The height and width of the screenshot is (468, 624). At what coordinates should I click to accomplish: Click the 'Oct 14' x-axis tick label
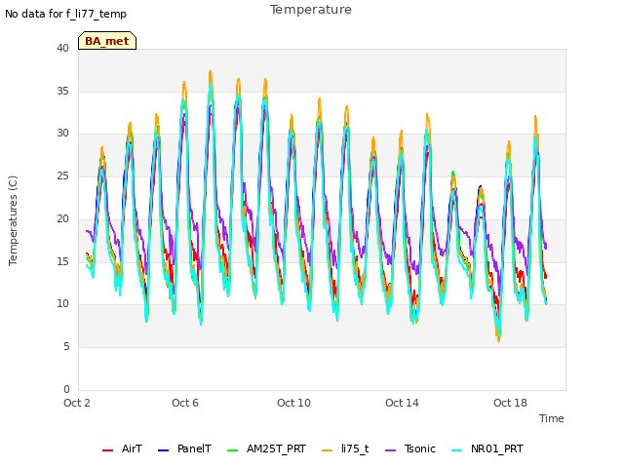click(402, 403)
